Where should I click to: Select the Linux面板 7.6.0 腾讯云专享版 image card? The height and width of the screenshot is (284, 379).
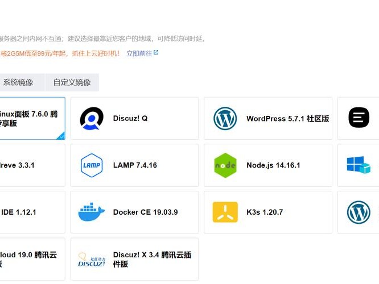pyautogui.click(x=32, y=118)
